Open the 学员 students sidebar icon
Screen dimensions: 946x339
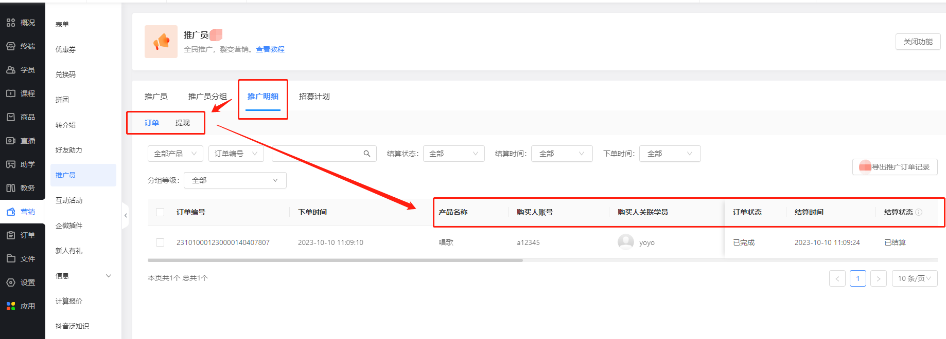pos(11,70)
